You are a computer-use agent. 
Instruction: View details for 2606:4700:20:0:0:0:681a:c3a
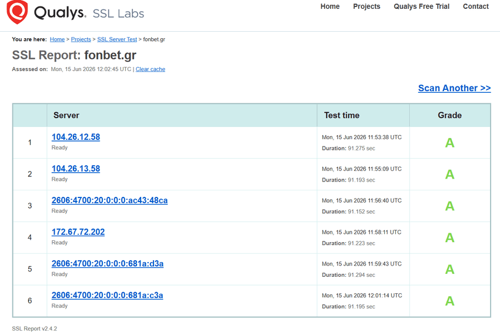(107, 295)
